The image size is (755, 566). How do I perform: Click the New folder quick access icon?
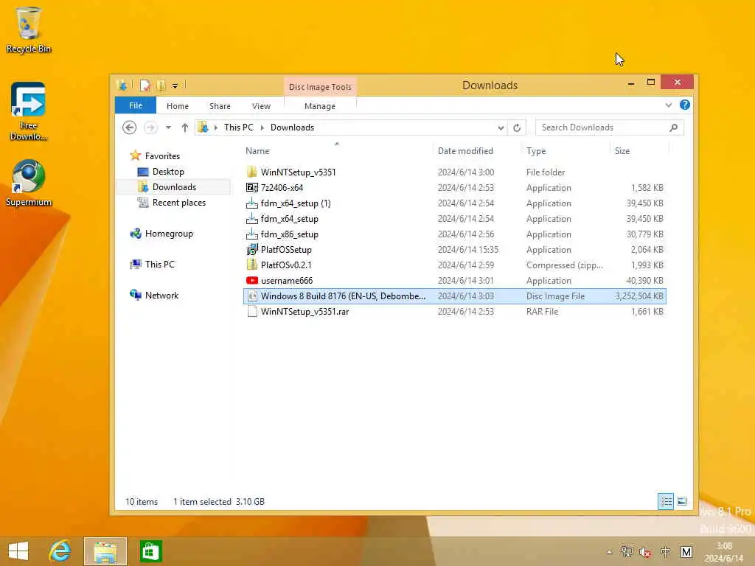(161, 85)
